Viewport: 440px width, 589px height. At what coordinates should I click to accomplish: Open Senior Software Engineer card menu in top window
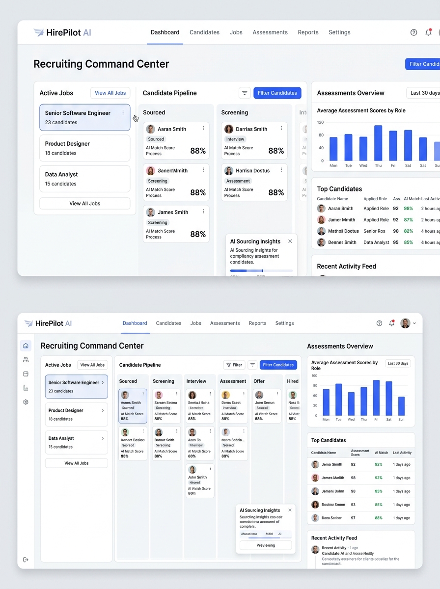(123, 113)
